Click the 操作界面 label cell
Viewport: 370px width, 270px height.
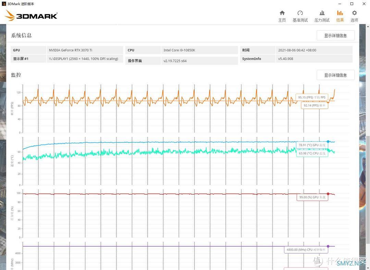(x=143, y=61)
